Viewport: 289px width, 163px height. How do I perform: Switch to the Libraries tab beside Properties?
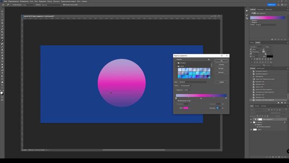click(x=269, y=10)
